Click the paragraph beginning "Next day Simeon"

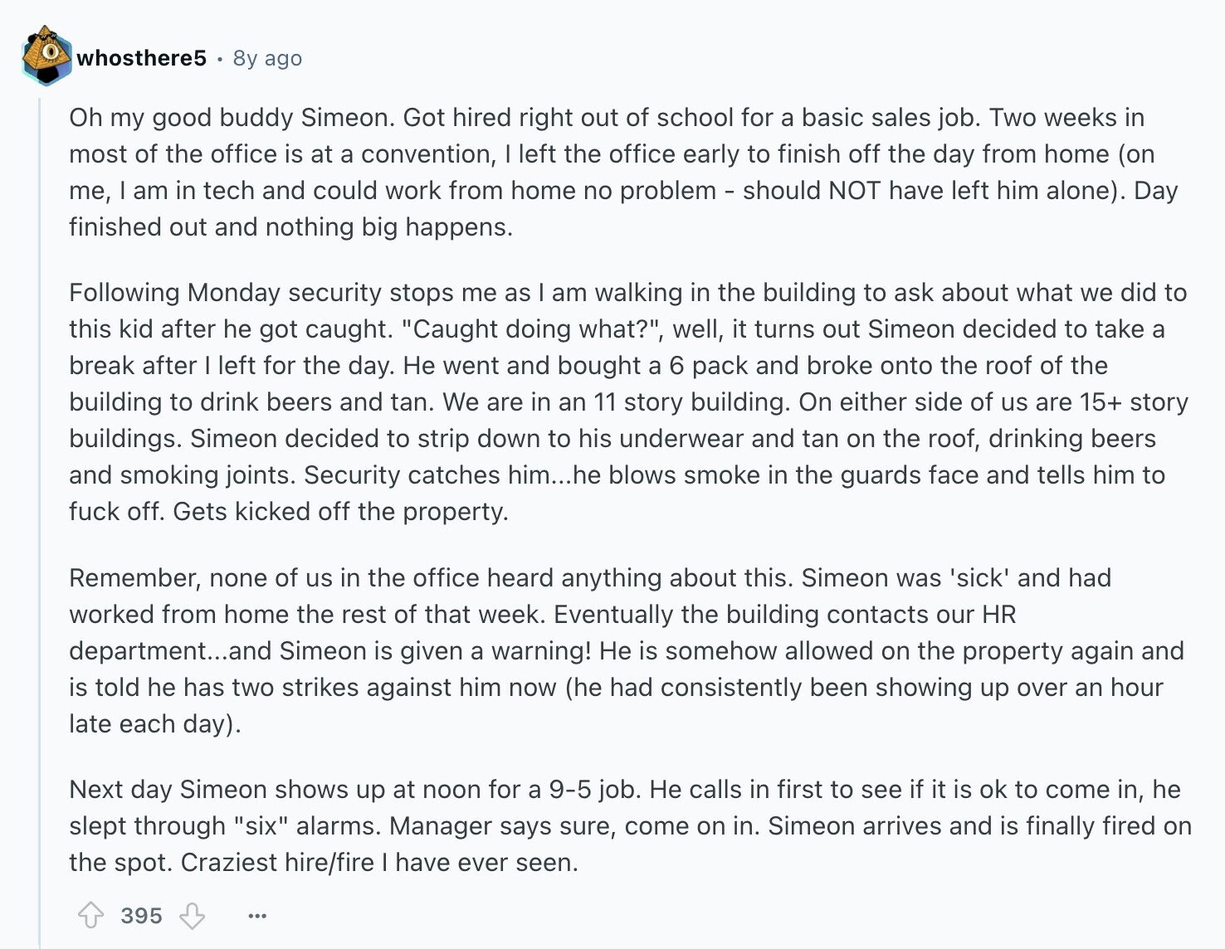point(630,825)
